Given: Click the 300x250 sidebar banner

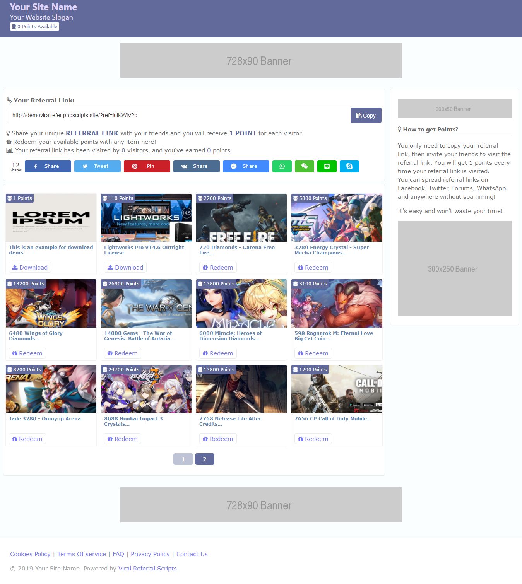Looking at the screenshot, I should point(455,268).
